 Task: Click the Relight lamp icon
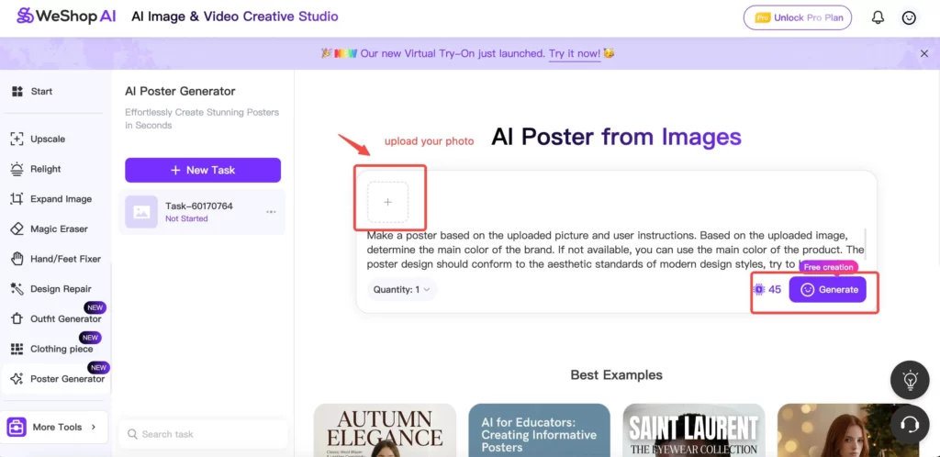click(x=17, y=169)
